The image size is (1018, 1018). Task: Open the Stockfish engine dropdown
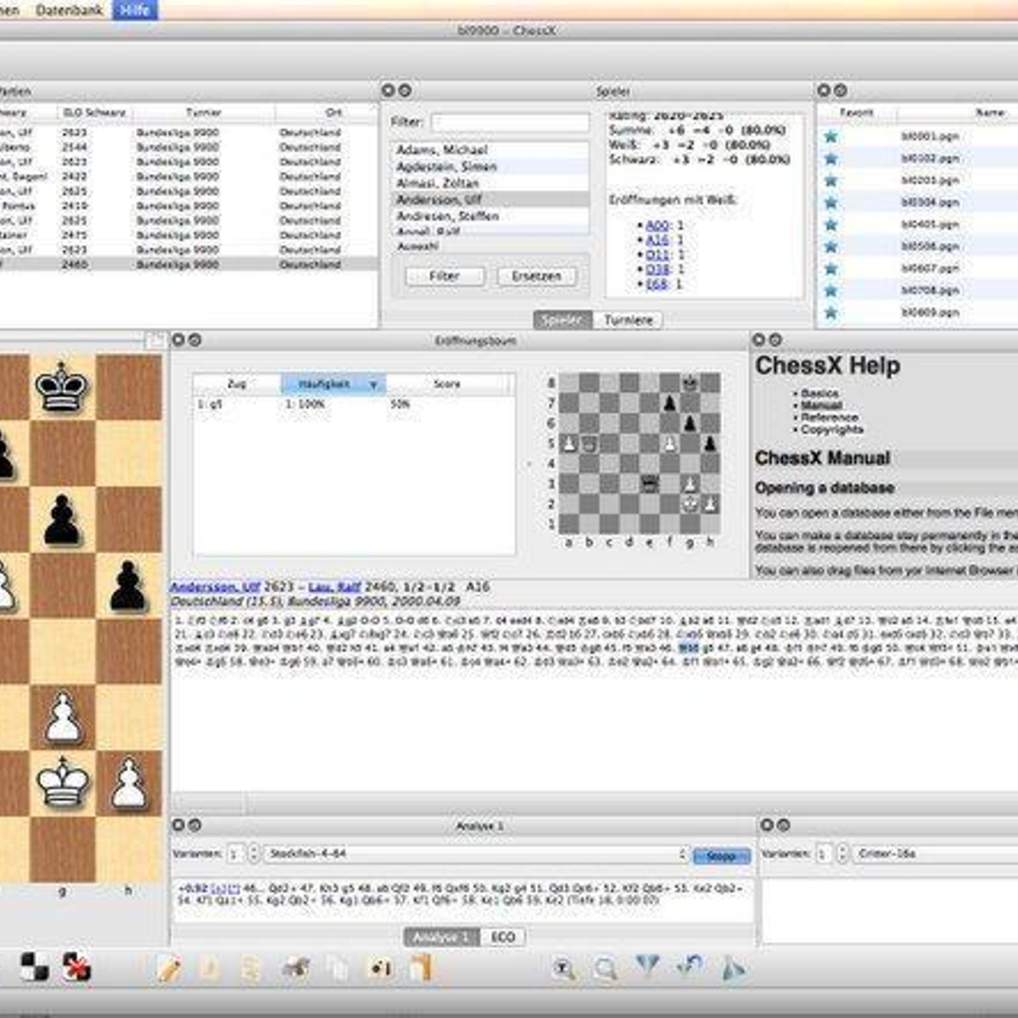(x=476, y=853)
